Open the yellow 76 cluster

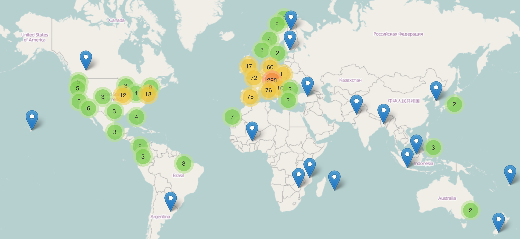tap(268, 90)
